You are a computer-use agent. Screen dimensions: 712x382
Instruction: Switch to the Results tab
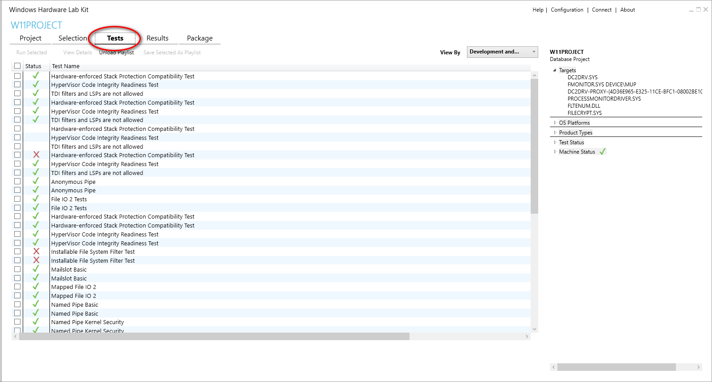[157, 38]
